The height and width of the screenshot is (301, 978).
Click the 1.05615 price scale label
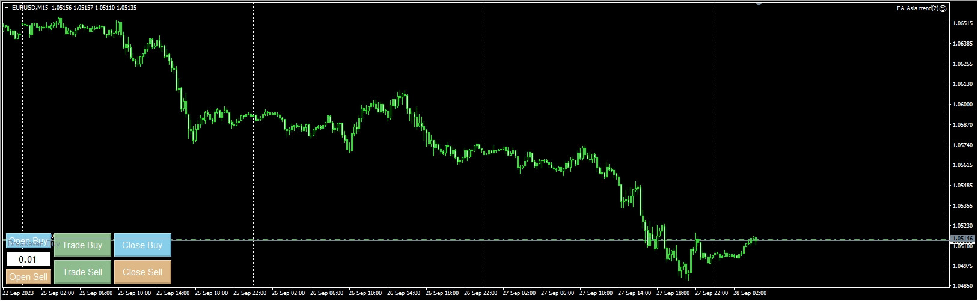[963, 165]
